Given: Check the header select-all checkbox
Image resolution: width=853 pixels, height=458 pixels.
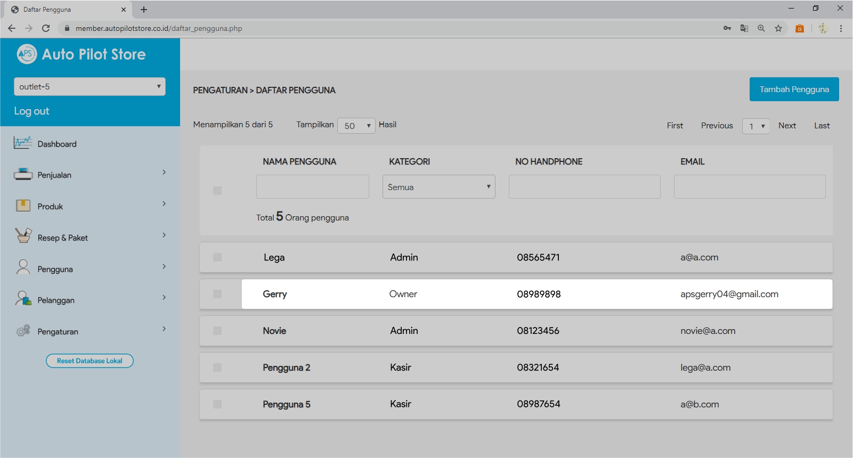Looking at the screenshot, I should pyautogui.click(x=217, y=191).
